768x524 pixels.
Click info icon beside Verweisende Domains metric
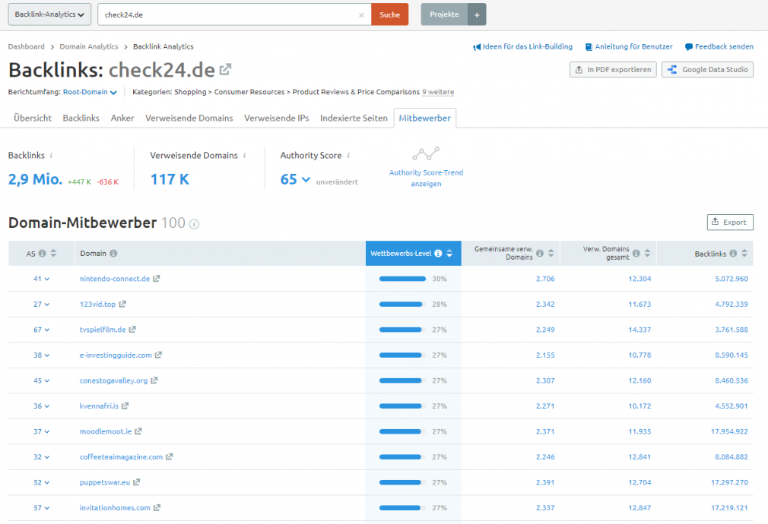(244, 155)
